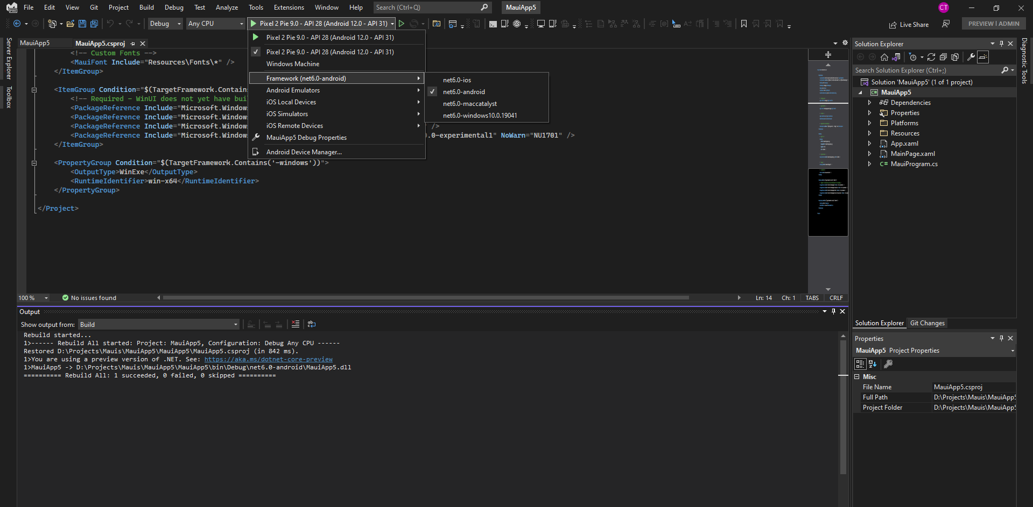Image resolution: width=1033 pixels, height=507 pixels.
Task: Pin the Solution Explorer panel
Action: pyautogui.click(x=1002, y=44)
